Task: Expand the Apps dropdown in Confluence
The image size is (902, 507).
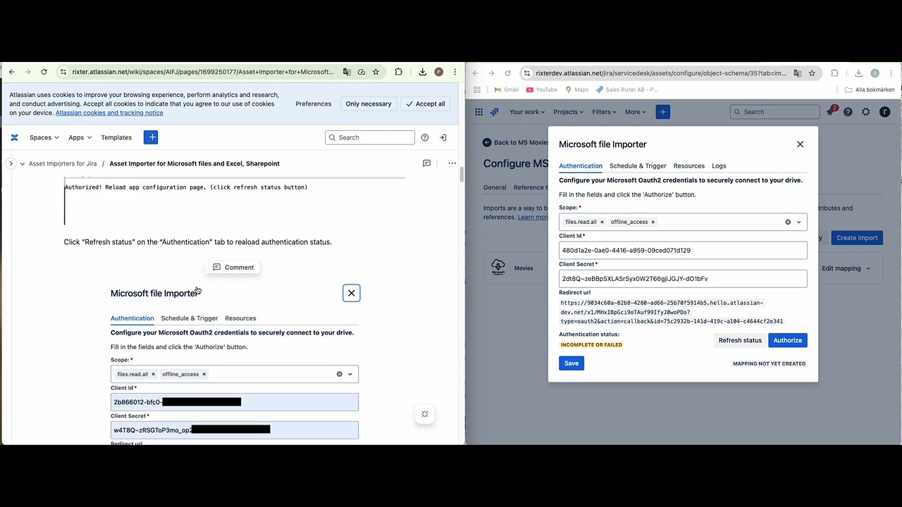Action: 80,137
